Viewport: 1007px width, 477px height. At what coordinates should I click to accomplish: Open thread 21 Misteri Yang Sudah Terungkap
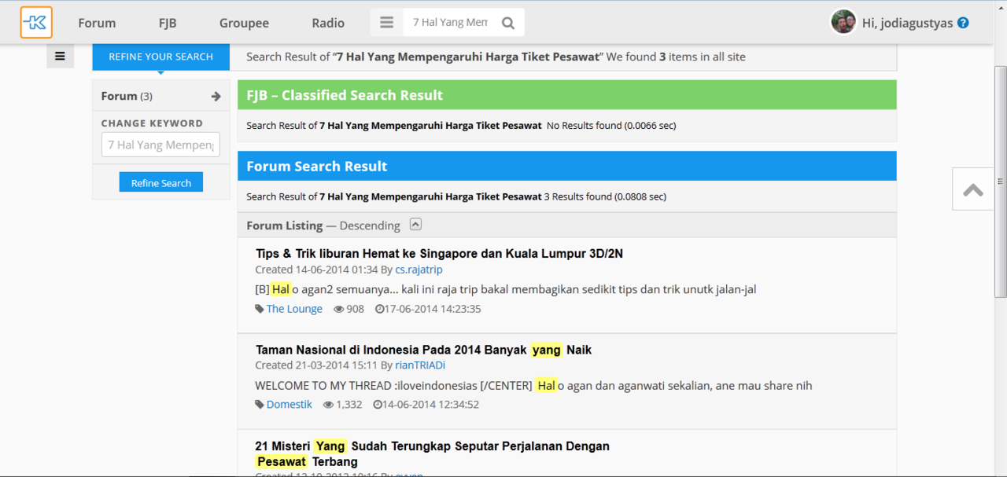click(432, 454)
